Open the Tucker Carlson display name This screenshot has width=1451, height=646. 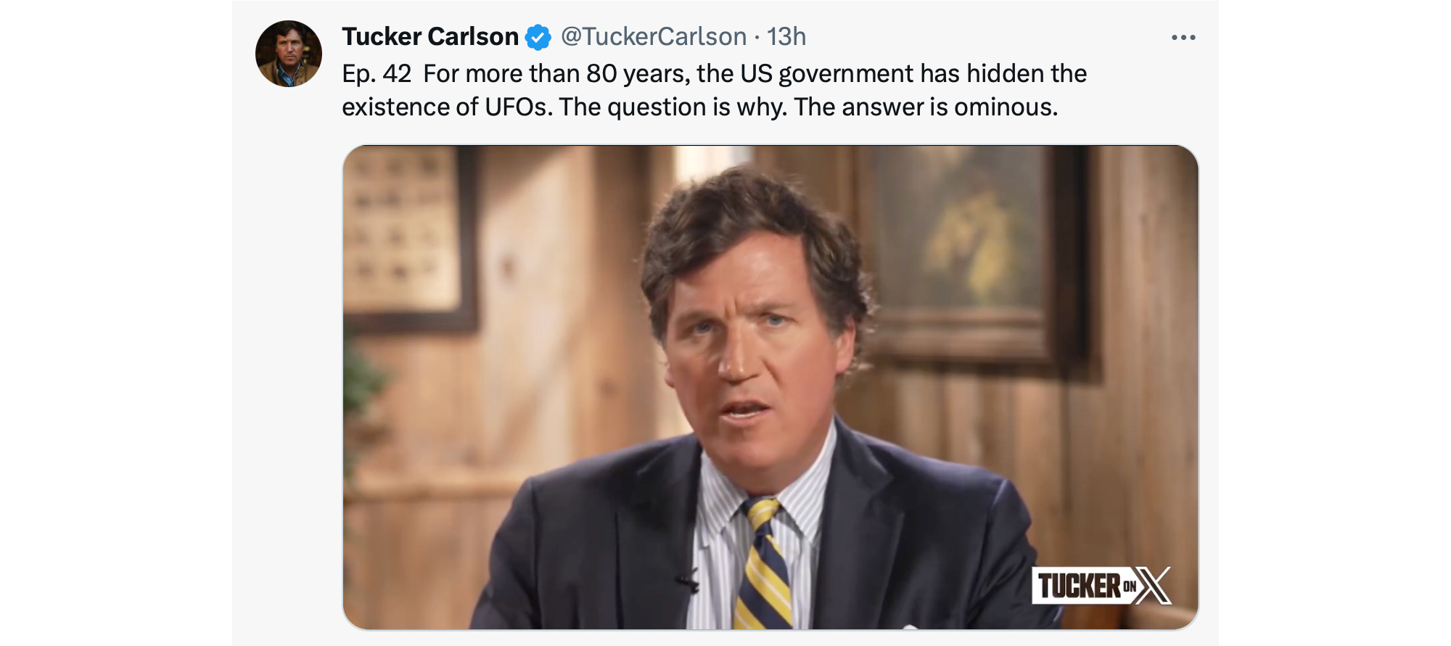pyautogui.click(x=430, y=36)
